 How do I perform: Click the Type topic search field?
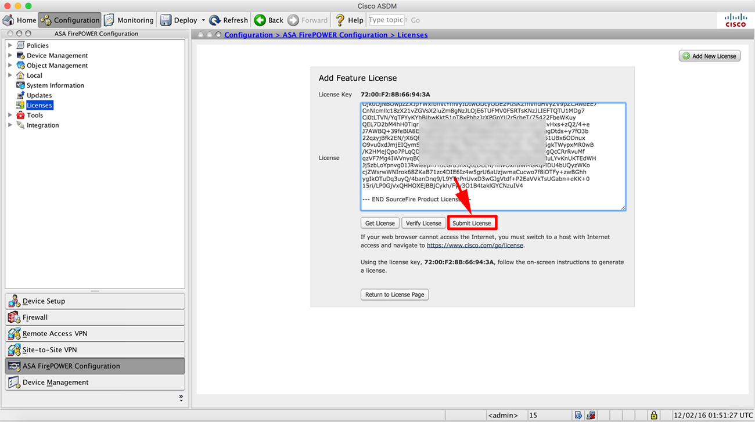[386, 20]
